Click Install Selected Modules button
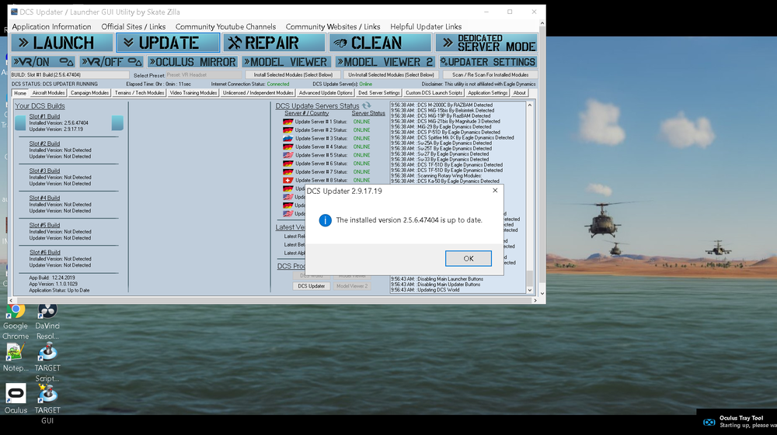The height and width of the screenshot is (435, 777). point(293,75)
